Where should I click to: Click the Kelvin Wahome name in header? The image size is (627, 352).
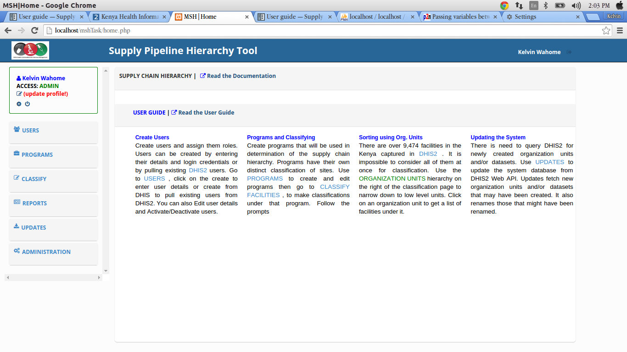click(x=539, y=52)
